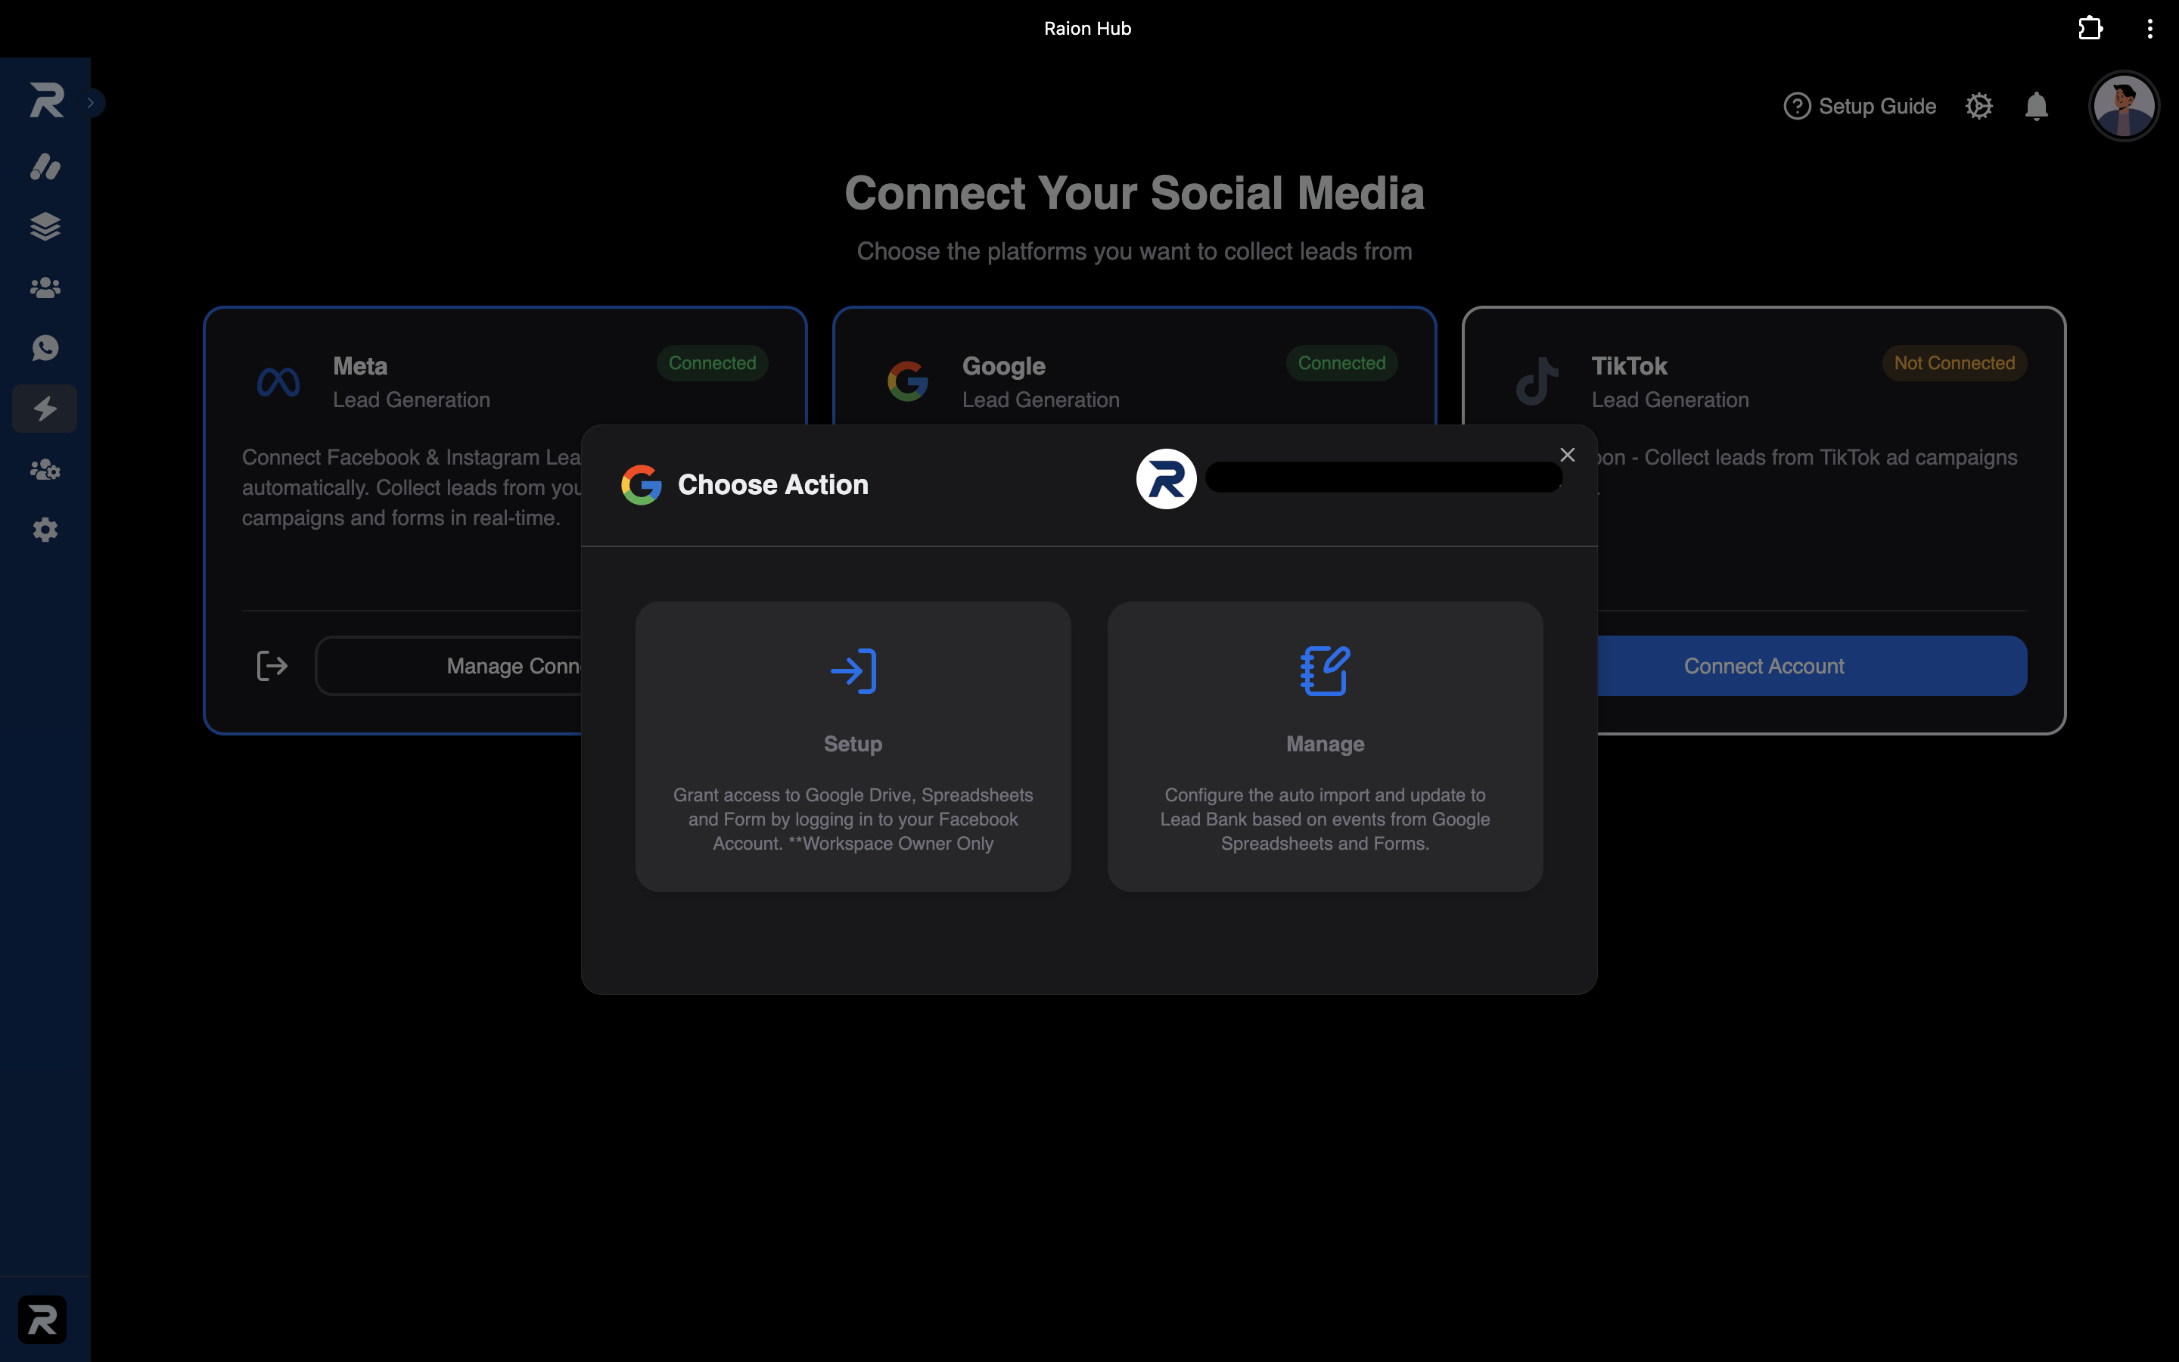The image size is (2179, 1362).
Task: Open the notifications bell
Action: [2037, 106]
